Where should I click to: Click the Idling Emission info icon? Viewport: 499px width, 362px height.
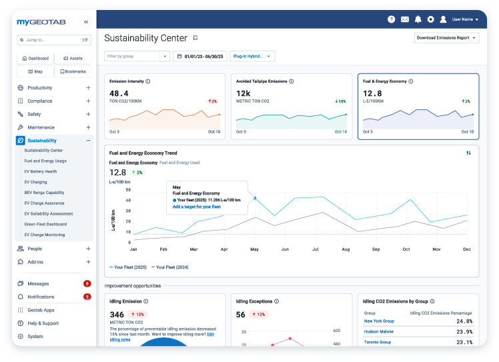pos(145,301)
